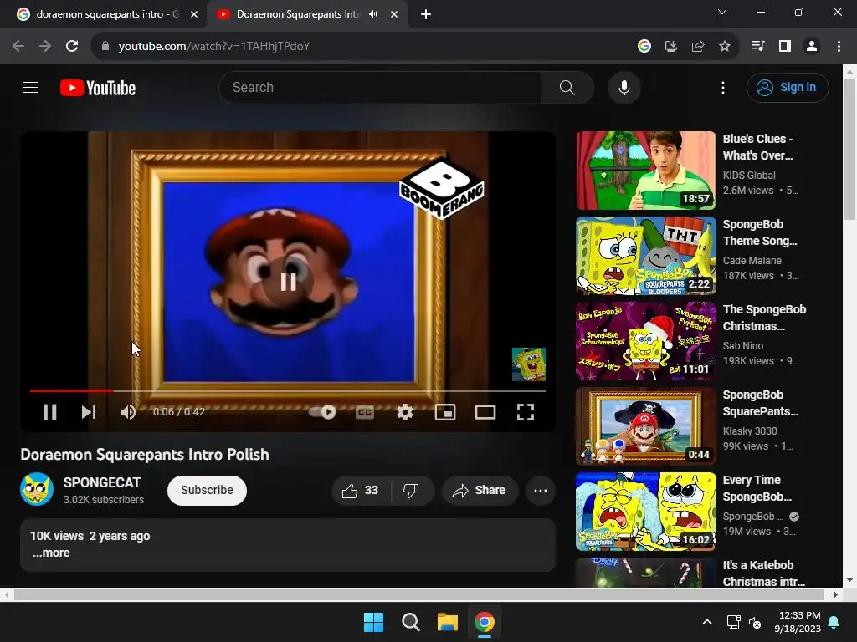Toggle Chrome side panel

coord(784,47)
